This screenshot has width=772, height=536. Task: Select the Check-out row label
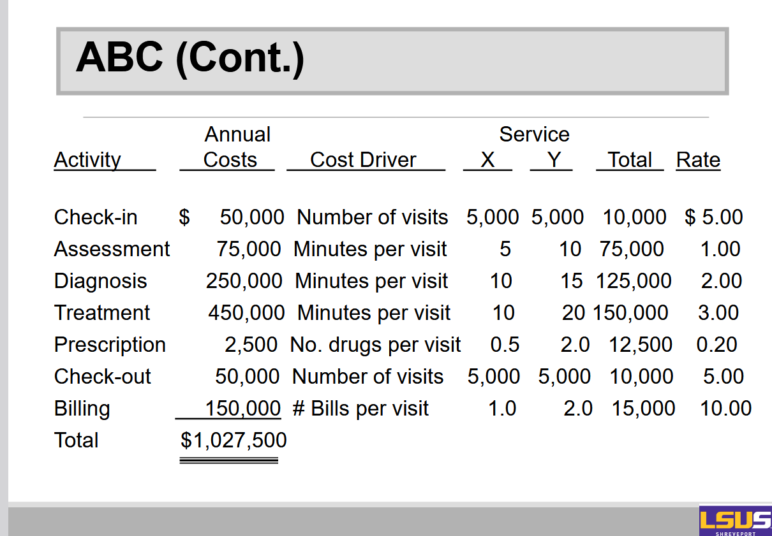tap(102, 377)
